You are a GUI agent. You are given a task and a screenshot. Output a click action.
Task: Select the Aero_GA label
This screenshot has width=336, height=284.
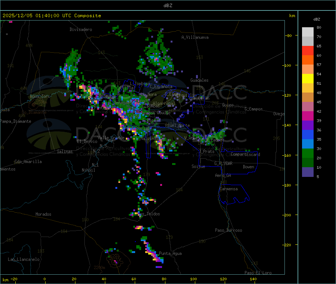click(223, 175)
